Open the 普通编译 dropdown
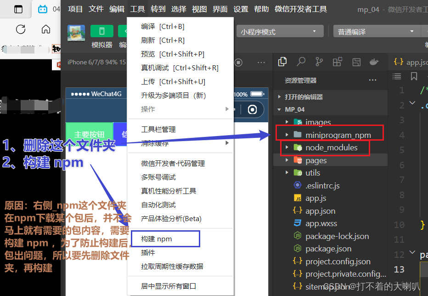The width and height of the screenshot is (428, 296). [377, 31]
